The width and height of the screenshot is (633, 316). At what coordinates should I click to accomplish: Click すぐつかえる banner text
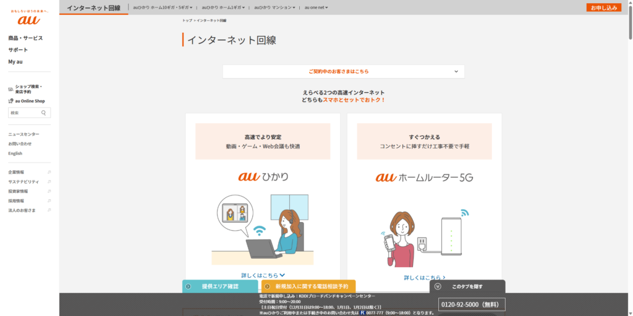point(424,137)
